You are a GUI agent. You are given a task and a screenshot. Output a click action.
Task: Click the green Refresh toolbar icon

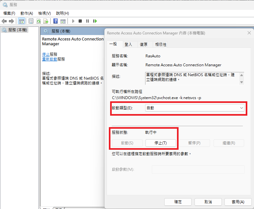click(39, 21)
